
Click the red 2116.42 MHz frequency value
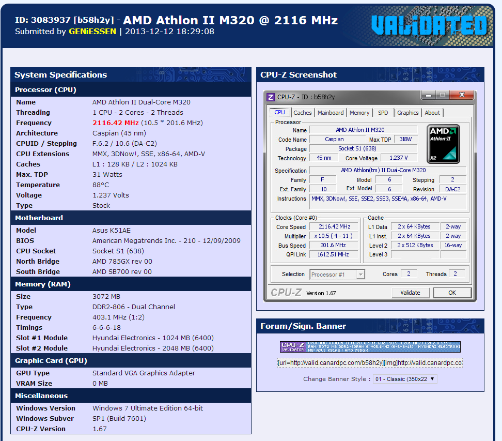(116, 123)
